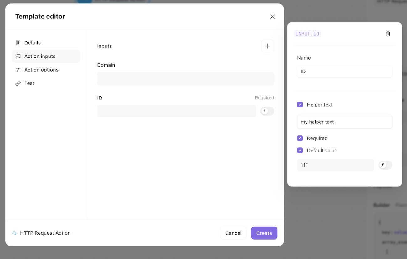
Task: Edit the Name field containing ID
Action: coord(344,72)
